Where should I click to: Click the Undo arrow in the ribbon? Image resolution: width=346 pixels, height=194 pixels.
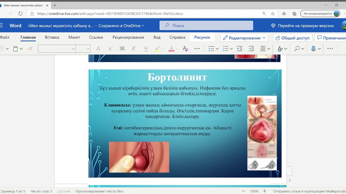pos(1,49)
